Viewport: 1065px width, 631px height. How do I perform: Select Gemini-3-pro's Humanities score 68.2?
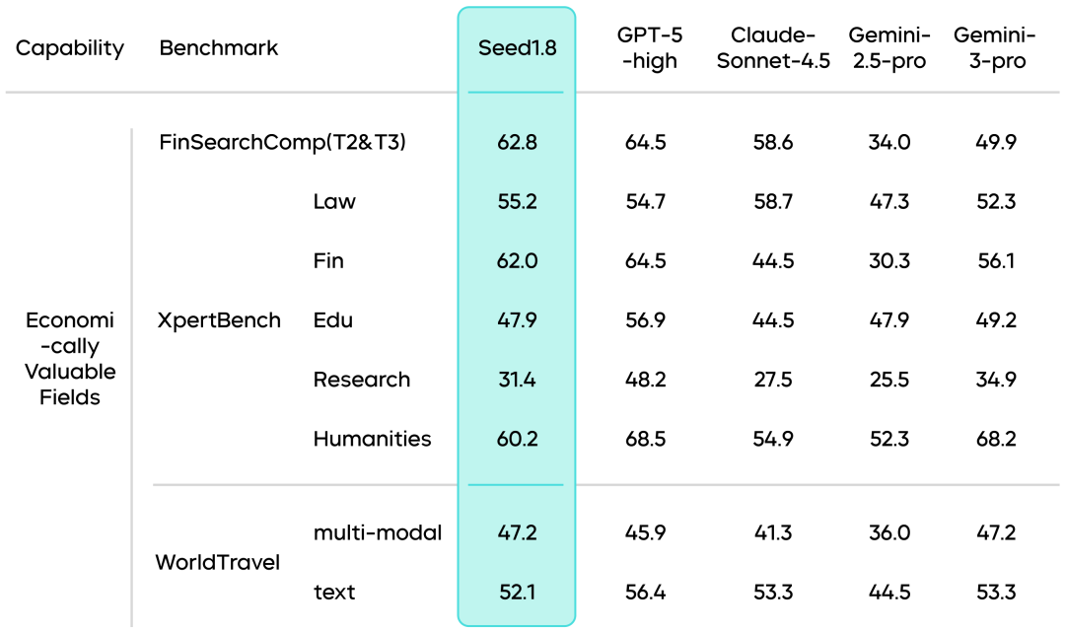[994, 439]
